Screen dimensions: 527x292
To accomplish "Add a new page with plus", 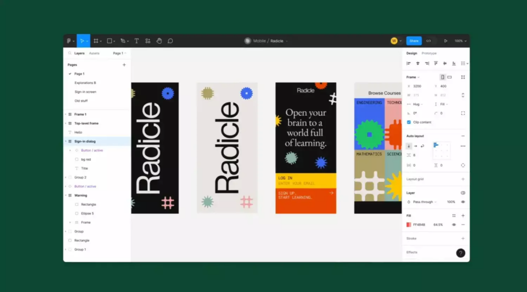I will coord(124,65).
